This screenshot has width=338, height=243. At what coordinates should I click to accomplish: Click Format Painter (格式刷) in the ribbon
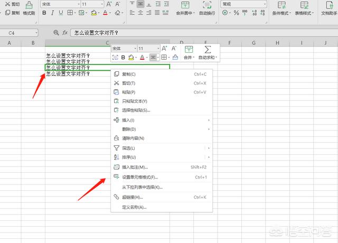[29, 10]
